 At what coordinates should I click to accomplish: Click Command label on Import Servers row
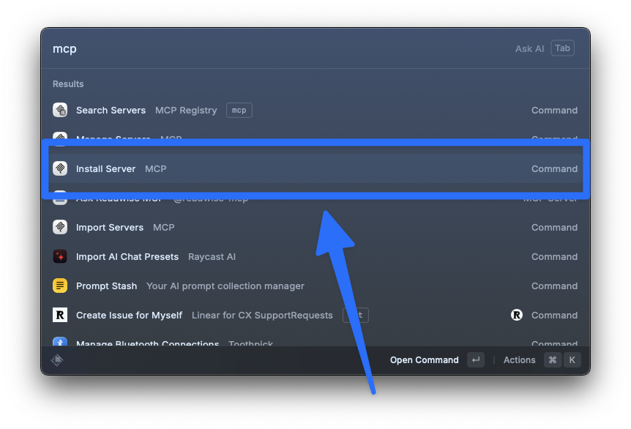tap(554, 228)
